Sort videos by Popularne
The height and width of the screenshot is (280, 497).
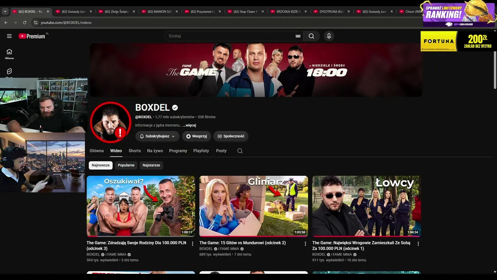click(x=126, y=165)
